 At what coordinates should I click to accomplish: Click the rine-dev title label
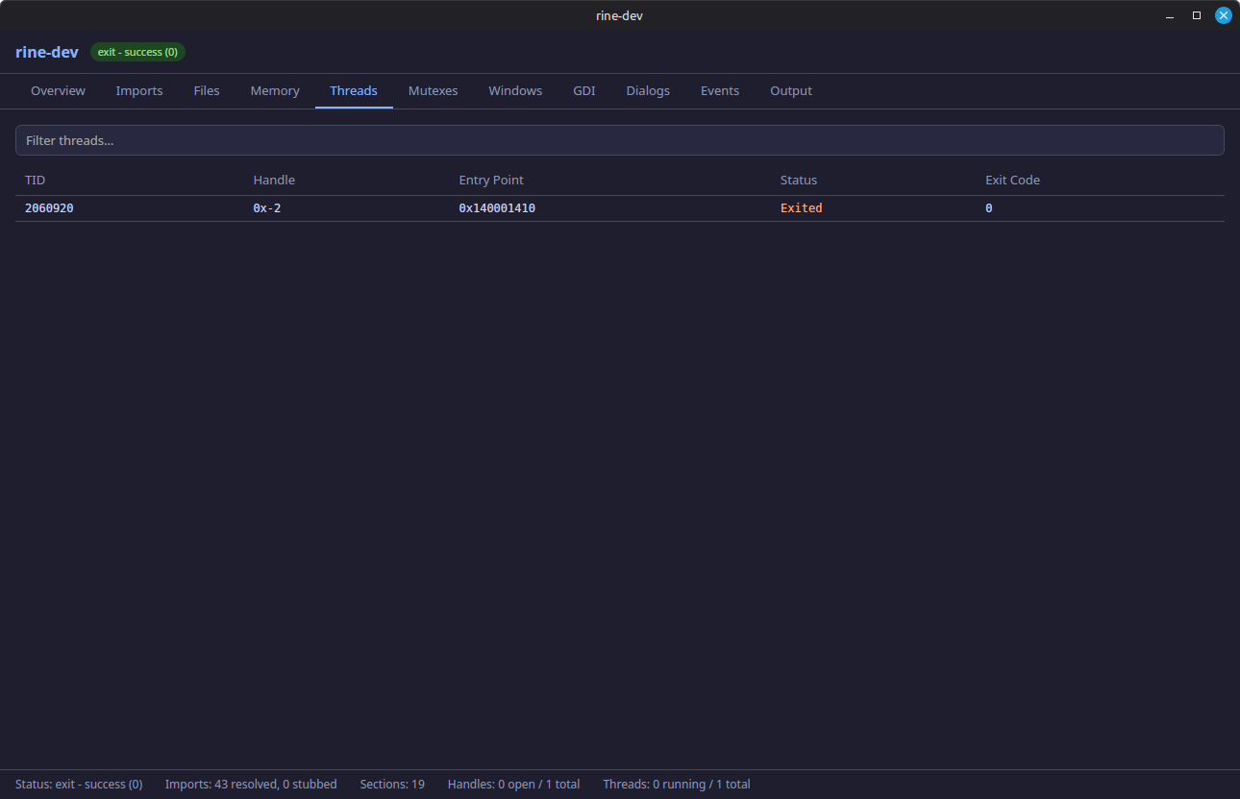point(46,52)
